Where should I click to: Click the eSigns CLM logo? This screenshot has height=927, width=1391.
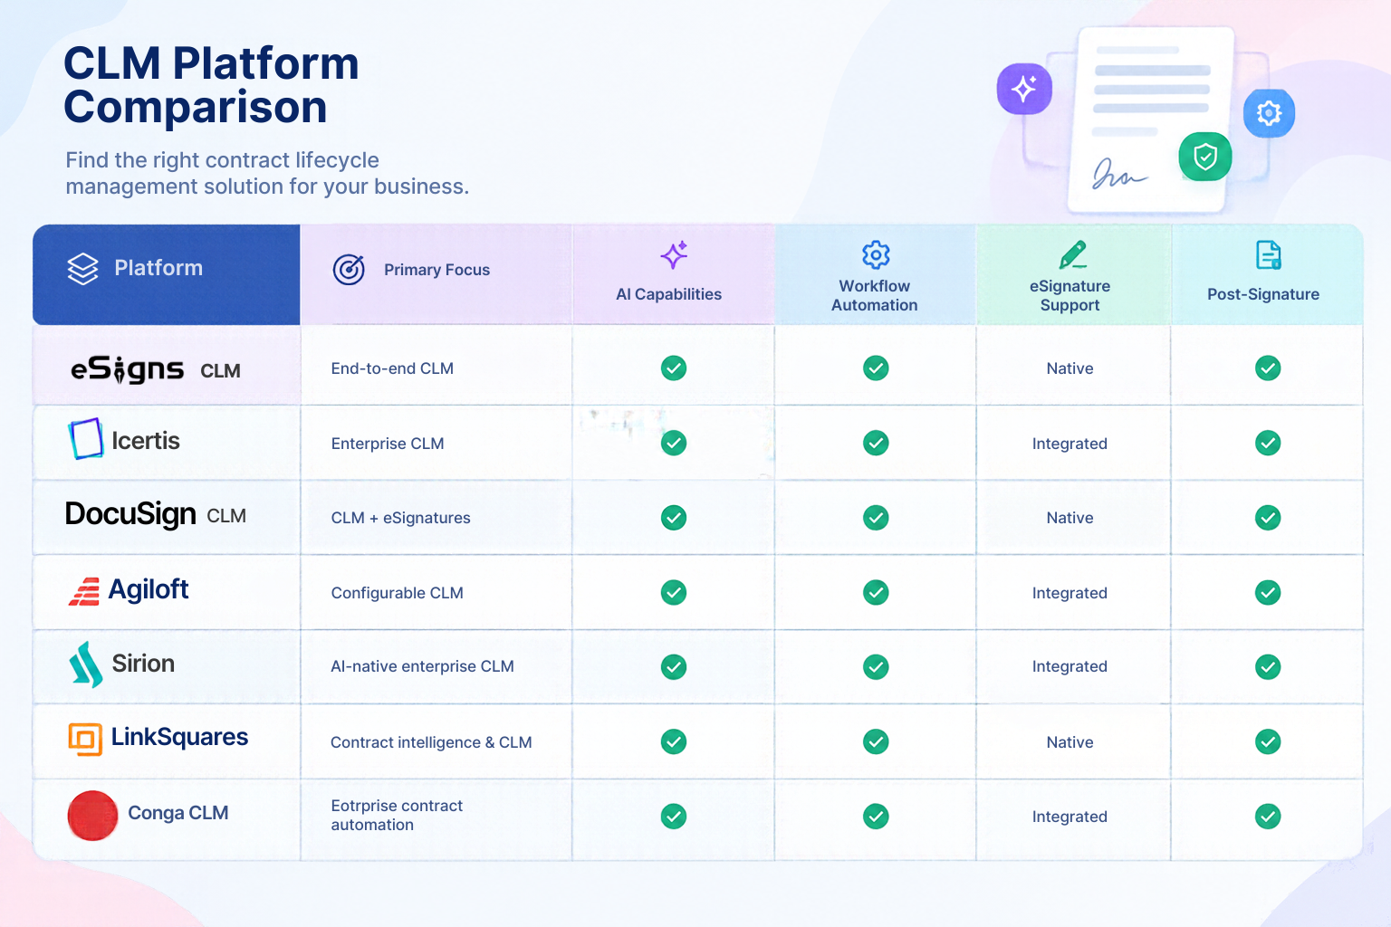coord(156,369)
